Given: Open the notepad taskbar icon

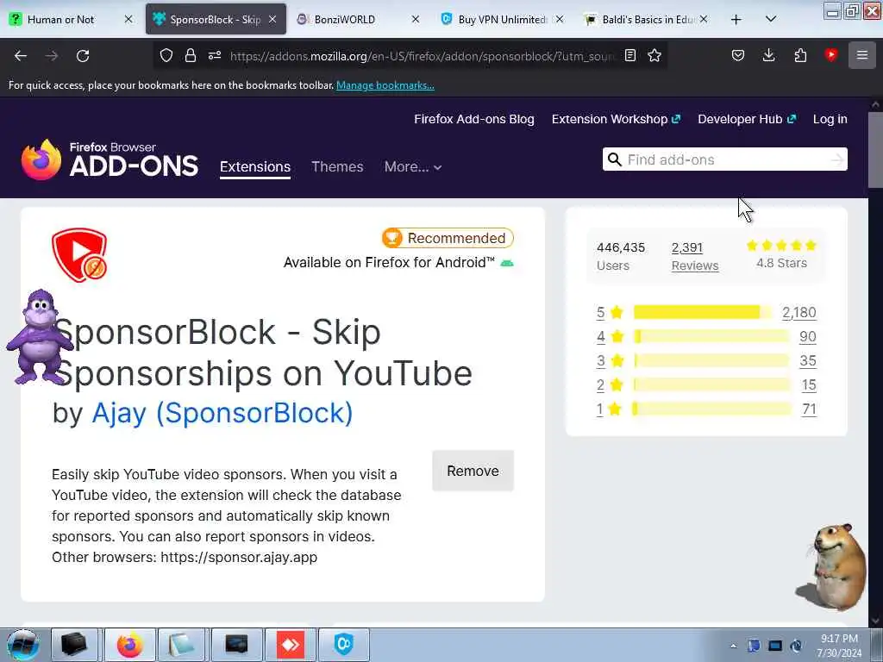Looking at the screenshot, I should click(182, 645).
